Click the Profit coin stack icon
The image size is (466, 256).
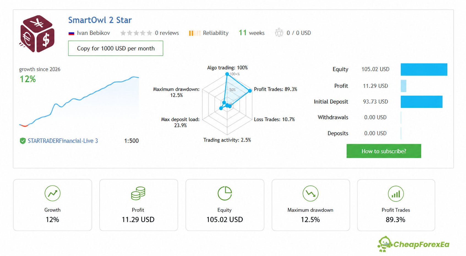[138, 193]
